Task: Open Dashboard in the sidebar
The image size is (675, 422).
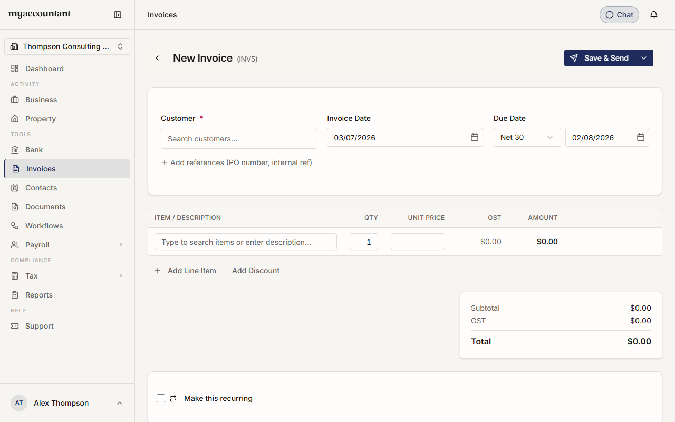Action: pos(67,69)
